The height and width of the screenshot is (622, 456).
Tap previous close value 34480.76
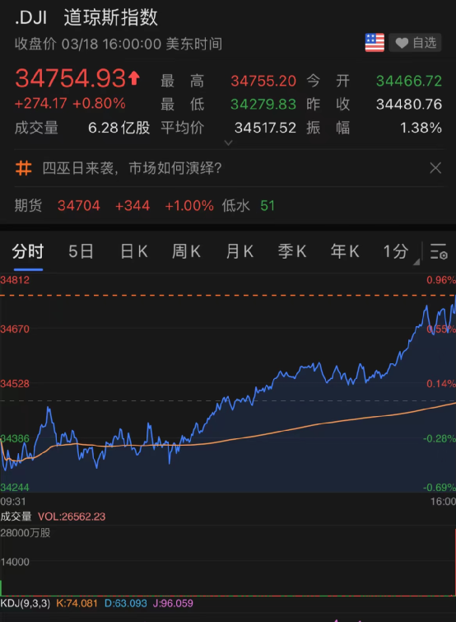(409, 105)
